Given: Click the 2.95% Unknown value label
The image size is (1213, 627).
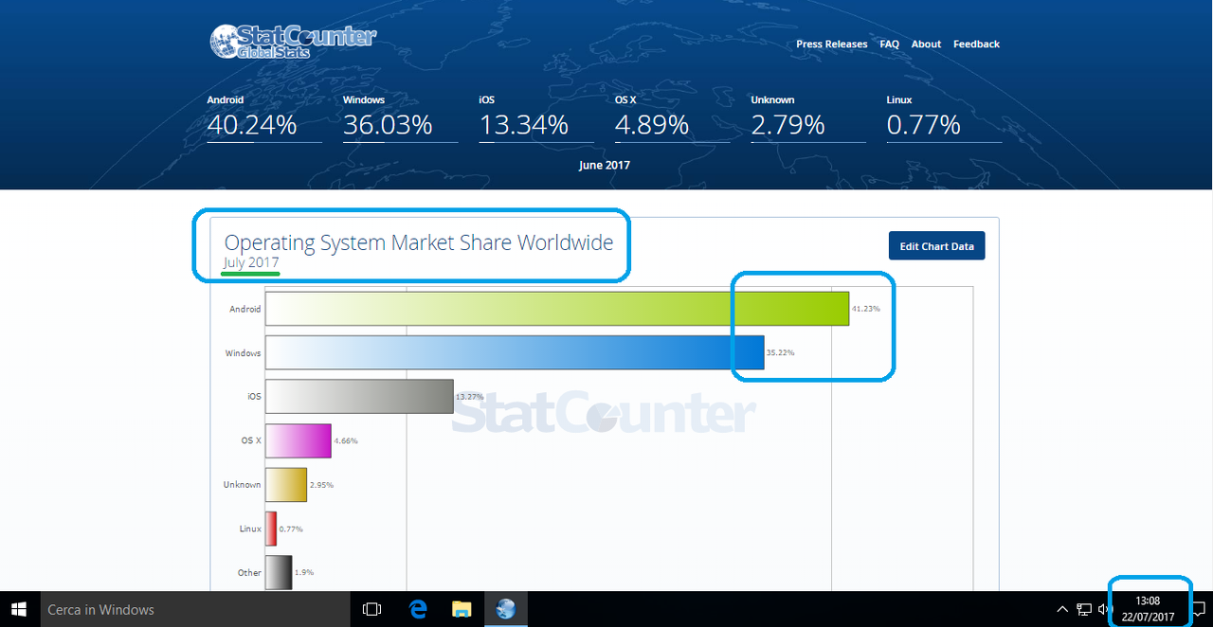Looking at the screenshot, I should [x=321, y=485].
